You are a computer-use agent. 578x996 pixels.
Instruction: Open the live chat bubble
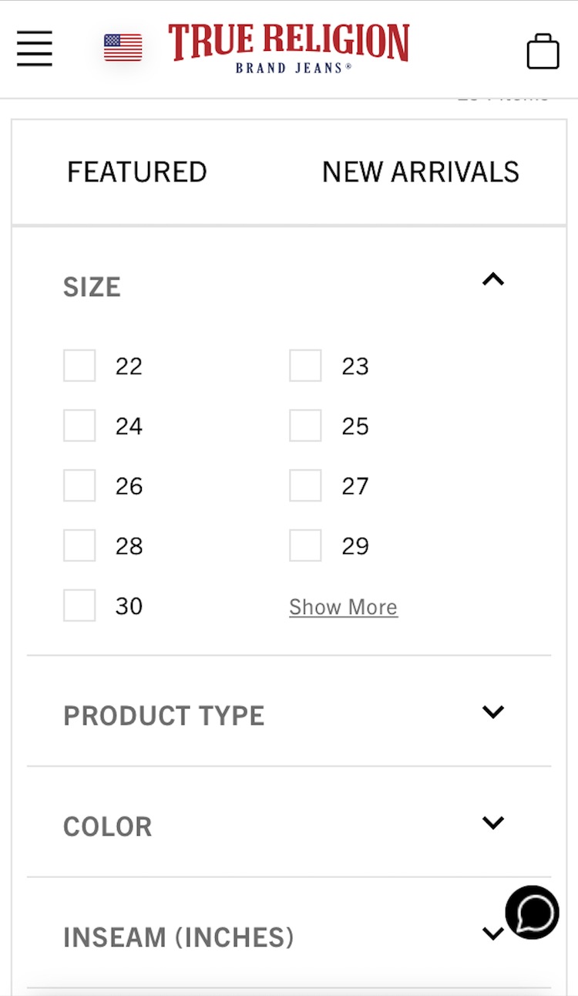(x=532, y=912)
